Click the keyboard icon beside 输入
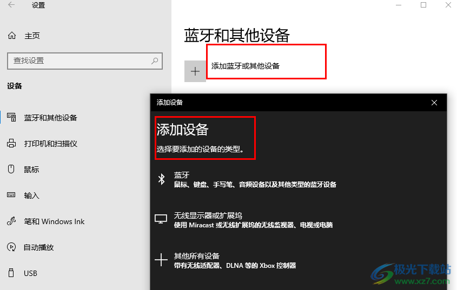The width and height of the screenshot is (457, 290). (x=11, y=195)
